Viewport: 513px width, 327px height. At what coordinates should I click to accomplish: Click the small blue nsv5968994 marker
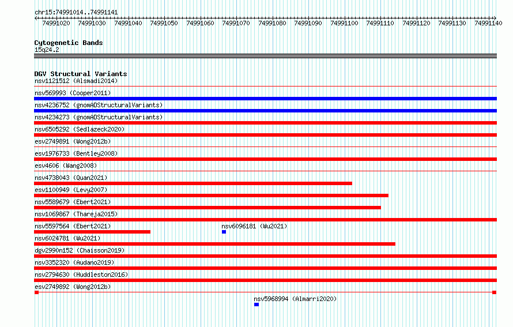point(256,305)
